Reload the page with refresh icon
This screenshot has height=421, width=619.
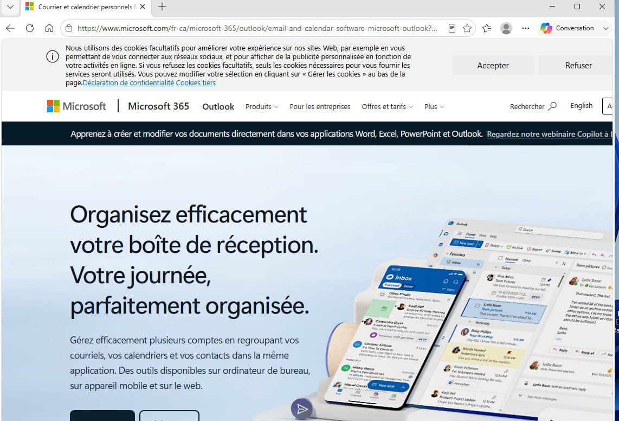tap(30, 28)
